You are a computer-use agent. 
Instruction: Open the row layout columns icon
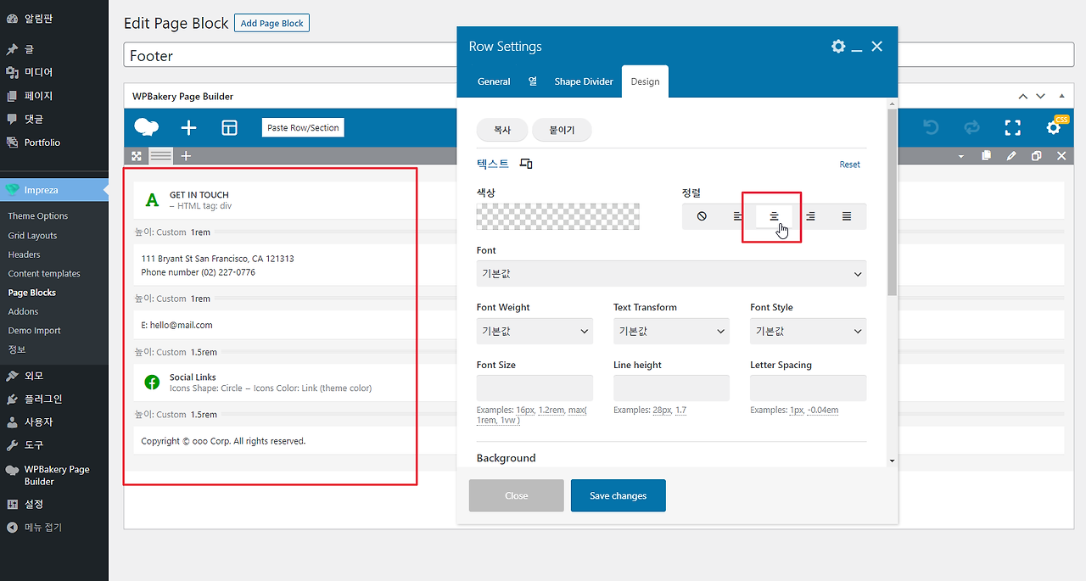(161, 156)
